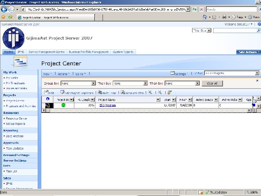
Task: Click the GijimaAst globe logo
Action: (x=13, y=38)
